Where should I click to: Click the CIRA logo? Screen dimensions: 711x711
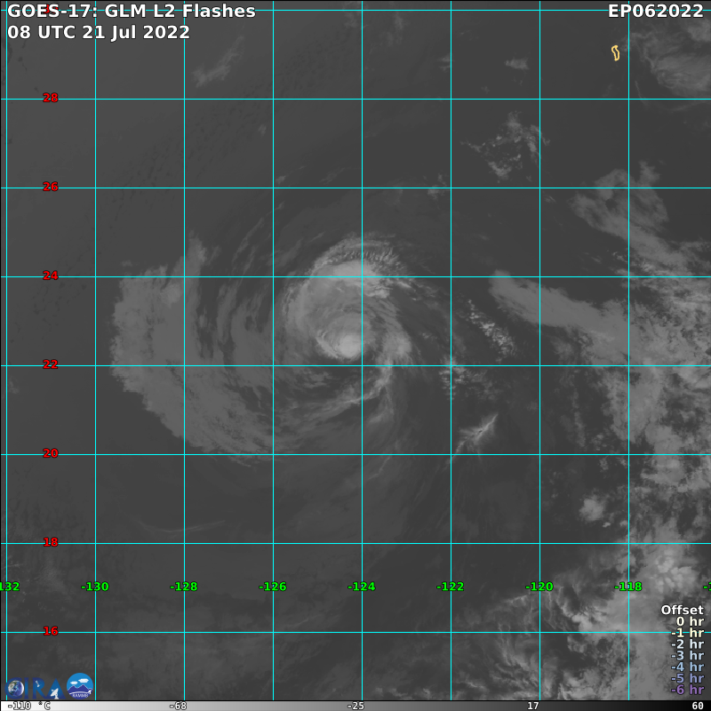pos(34,688)
